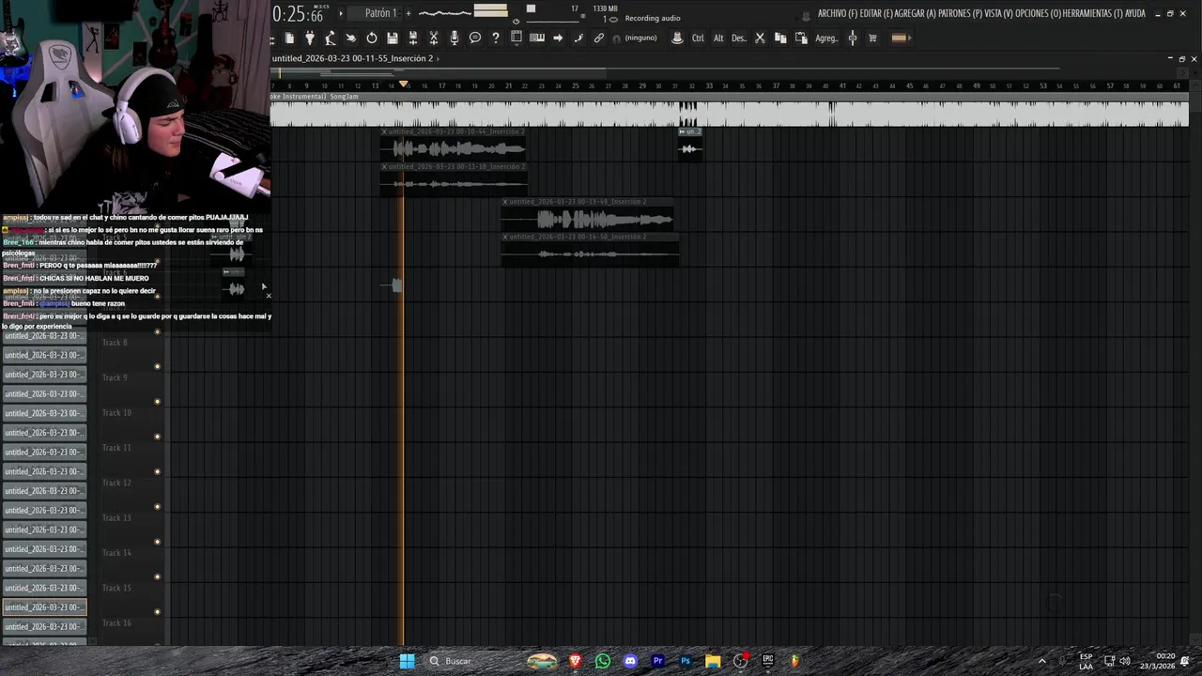Open Adobe Premiere from taskbar
Viewport: 1202px width, 676px height.
657,661
